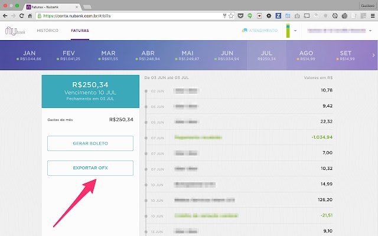
Task: Click the black gear extension icon
Action: click(x=269, y=16)
